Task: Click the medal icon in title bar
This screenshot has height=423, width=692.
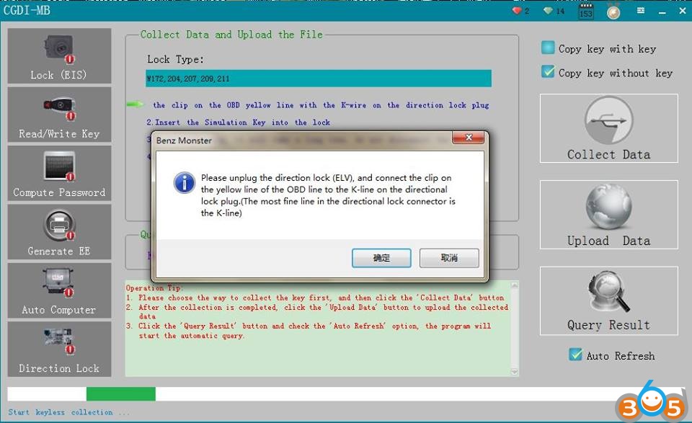Action: tap(613, 12)
